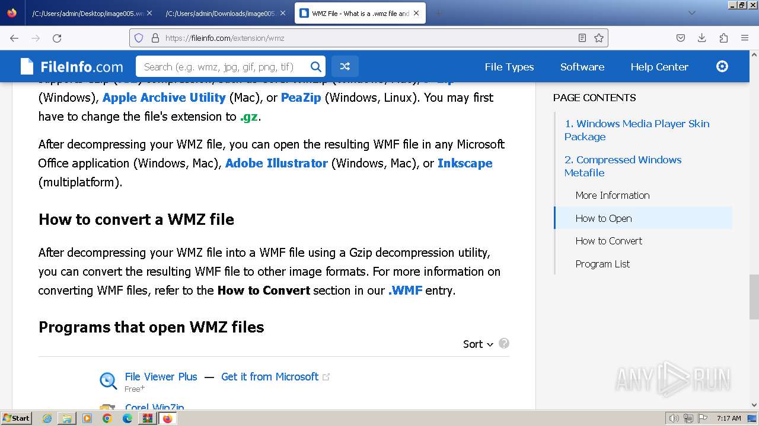Open the Firefox downloads panel
Viewport: 759px width, 426px height.
702,38
